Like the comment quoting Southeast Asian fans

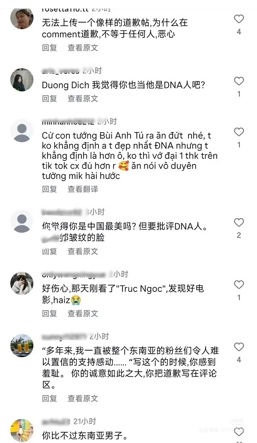(239, 347)
